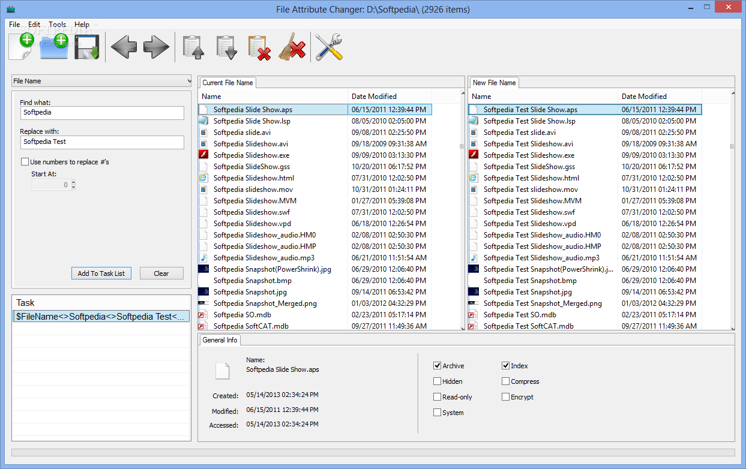The height and width of the screenshot is (469, 746).
Task: Click the file icon of Softpedia Slideshow.exe
Action: 203,155
